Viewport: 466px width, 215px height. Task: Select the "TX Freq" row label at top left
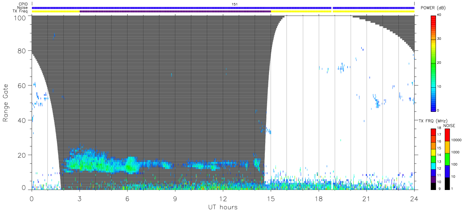coord(20,11)
